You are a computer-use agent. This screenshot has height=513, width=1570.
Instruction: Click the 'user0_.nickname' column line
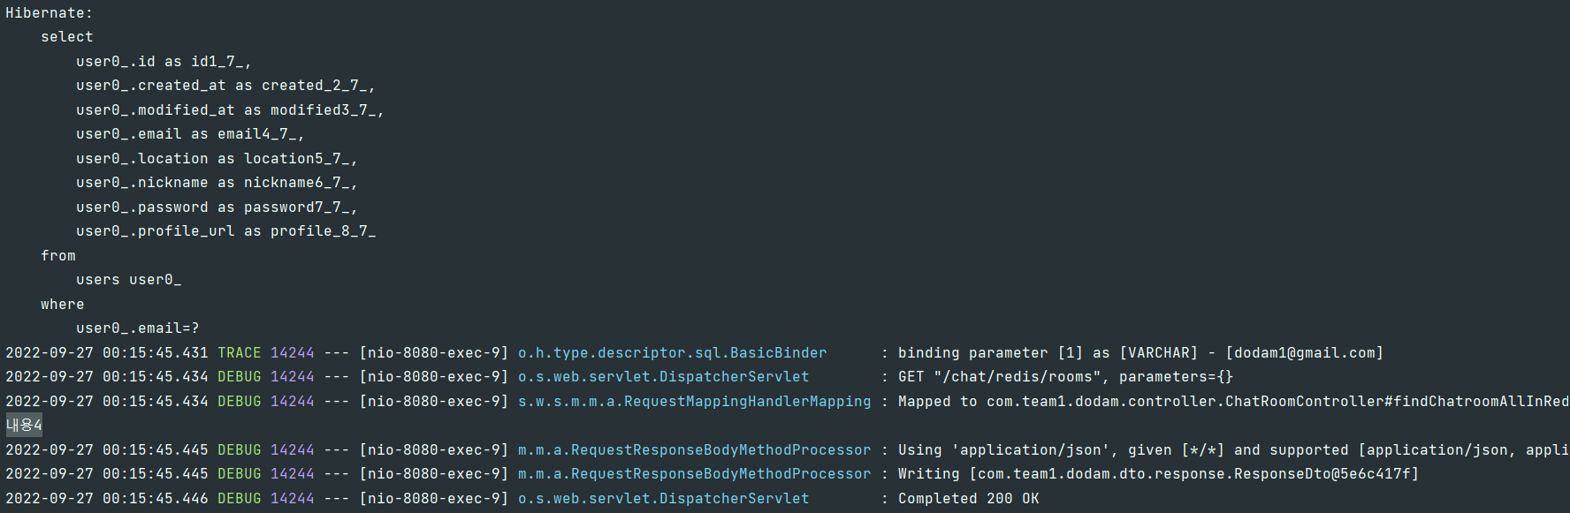[217, 183]
